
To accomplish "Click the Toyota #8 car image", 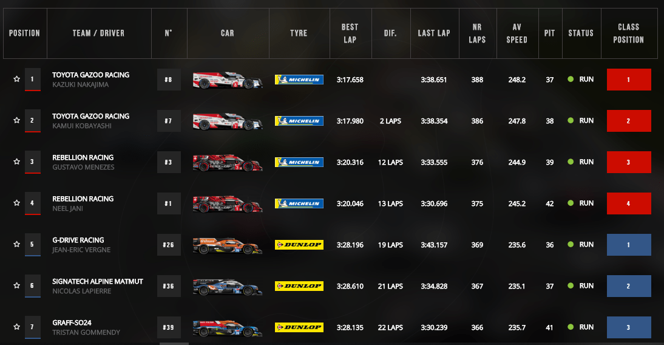I will [x=228, y=80].
